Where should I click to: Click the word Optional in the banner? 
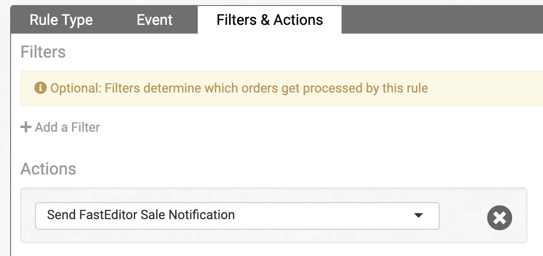pos(74,87)
